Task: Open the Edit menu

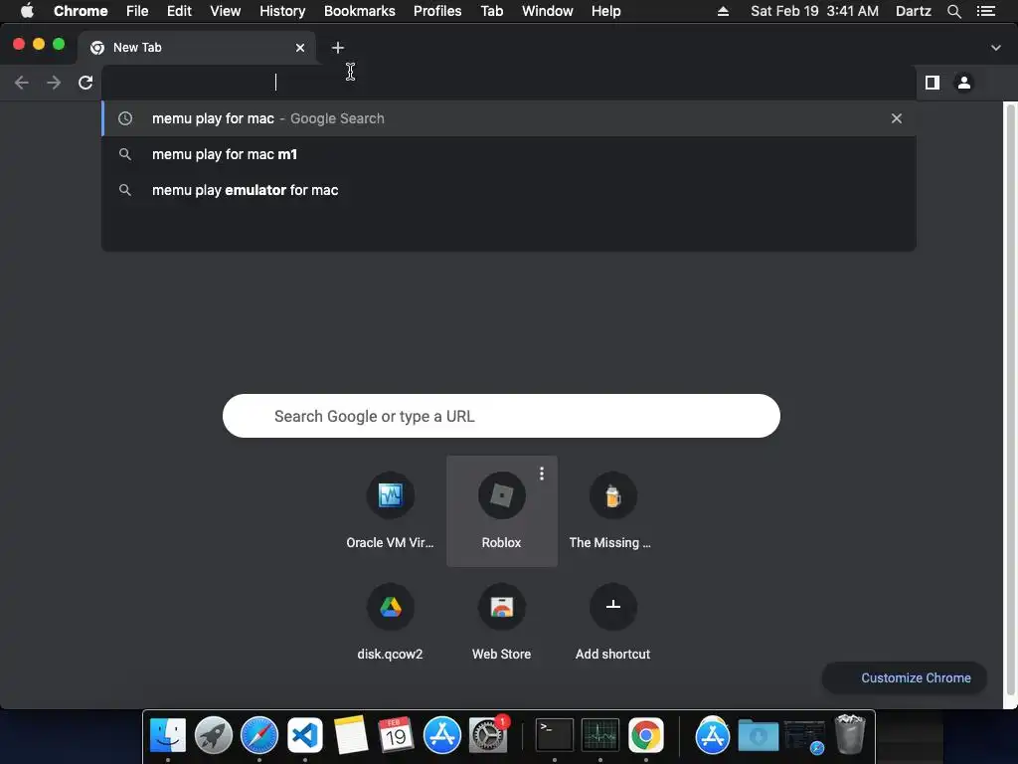Action: pyautogui.click(x=179, y=11)
